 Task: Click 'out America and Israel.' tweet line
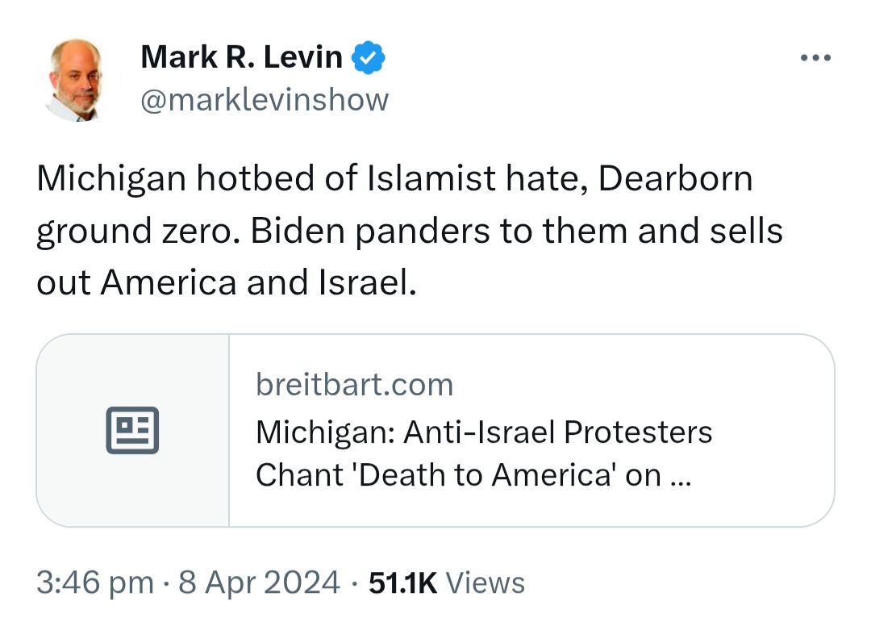coord(227,282)
